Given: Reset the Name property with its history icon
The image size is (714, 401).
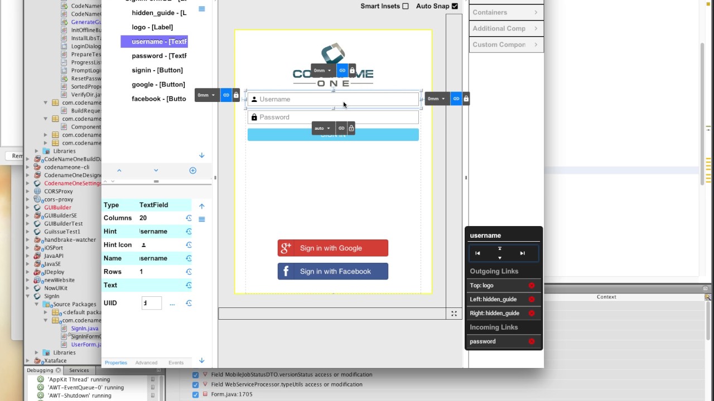Looking at the screenshot, I should [x=189, y=258].
